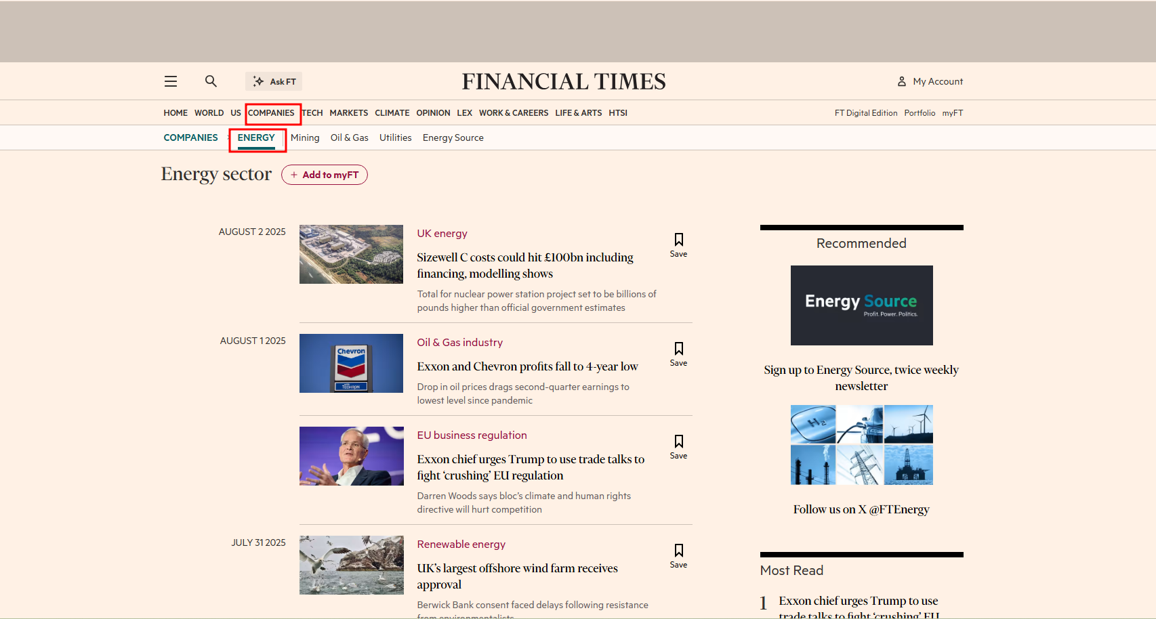Open My Account user menu
Screen dimensions: 1156x619
930,81
